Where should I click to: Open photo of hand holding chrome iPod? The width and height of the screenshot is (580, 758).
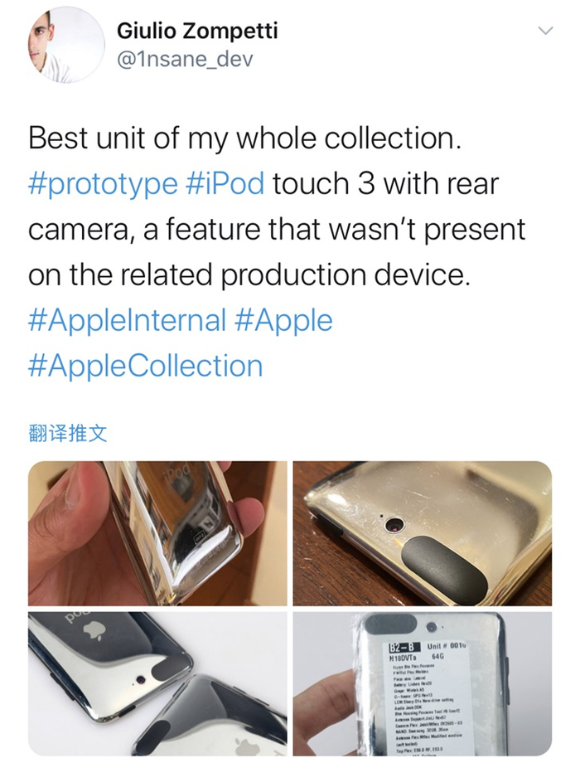pyautogui.click(x=157, y=533)
